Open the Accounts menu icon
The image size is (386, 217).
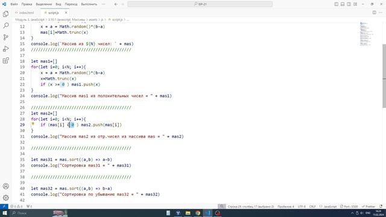(x=5, y=186)
